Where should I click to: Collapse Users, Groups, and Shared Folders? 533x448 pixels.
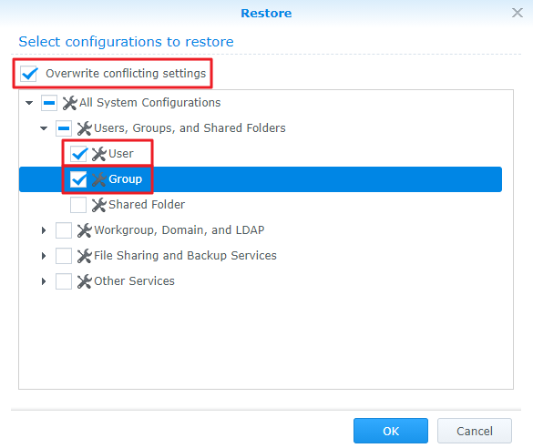coord(44,128)
